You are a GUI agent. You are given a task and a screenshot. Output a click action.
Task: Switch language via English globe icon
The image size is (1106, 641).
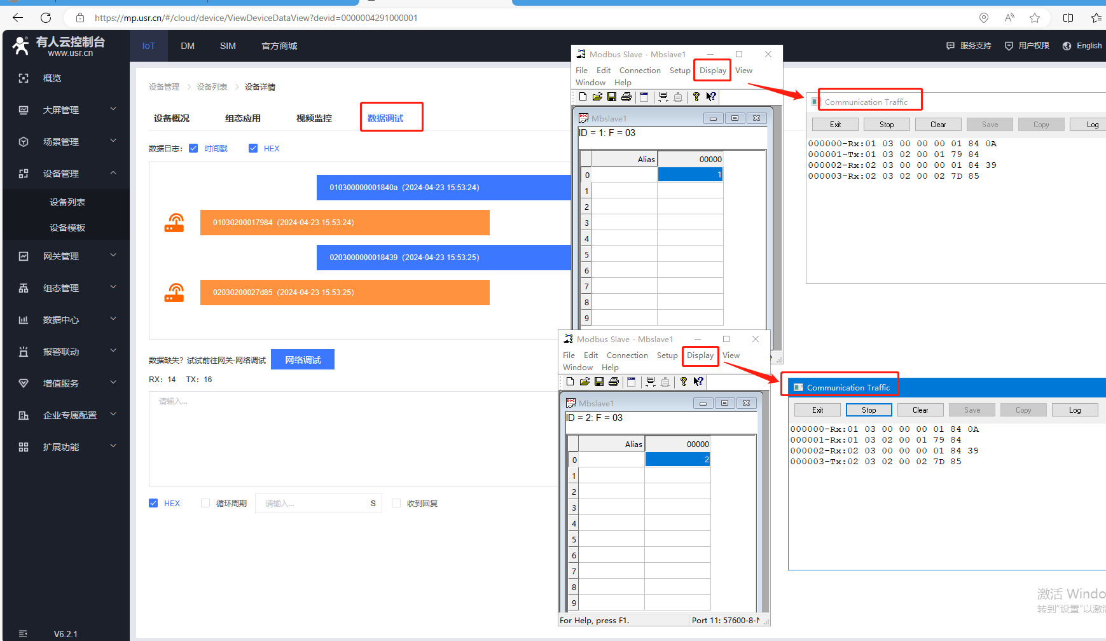pos(1067,46)
